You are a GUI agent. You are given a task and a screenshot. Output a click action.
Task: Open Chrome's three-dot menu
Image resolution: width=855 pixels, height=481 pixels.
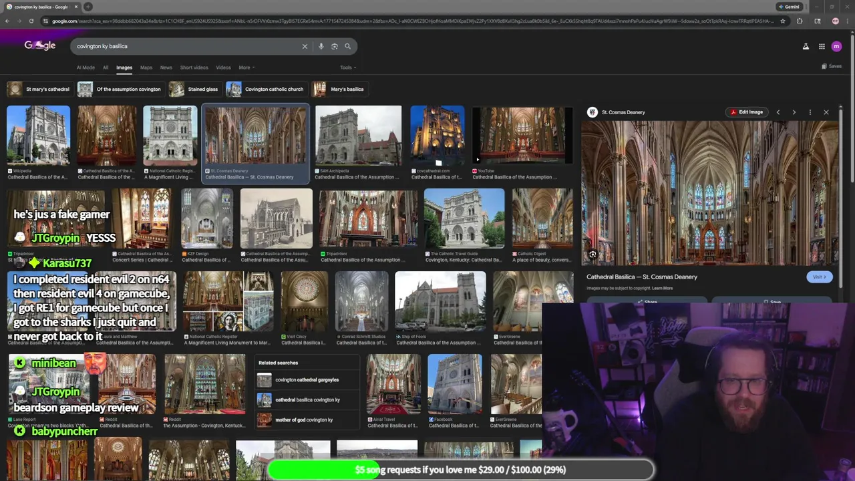pos(848,21)
